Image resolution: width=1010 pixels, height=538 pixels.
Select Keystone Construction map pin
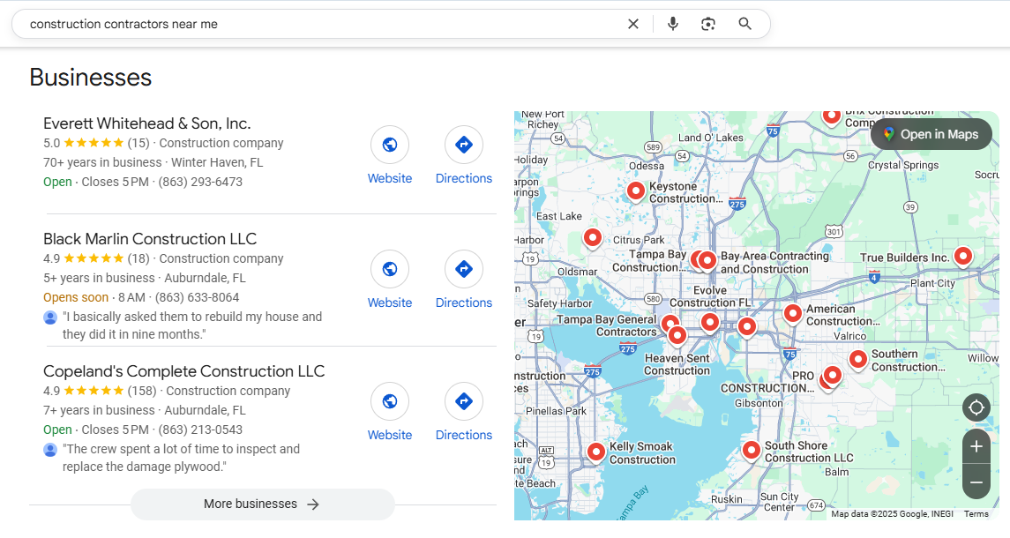635,190
